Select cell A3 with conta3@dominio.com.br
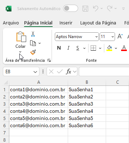Viewport: 129px width, 143px height. point(38,104)
